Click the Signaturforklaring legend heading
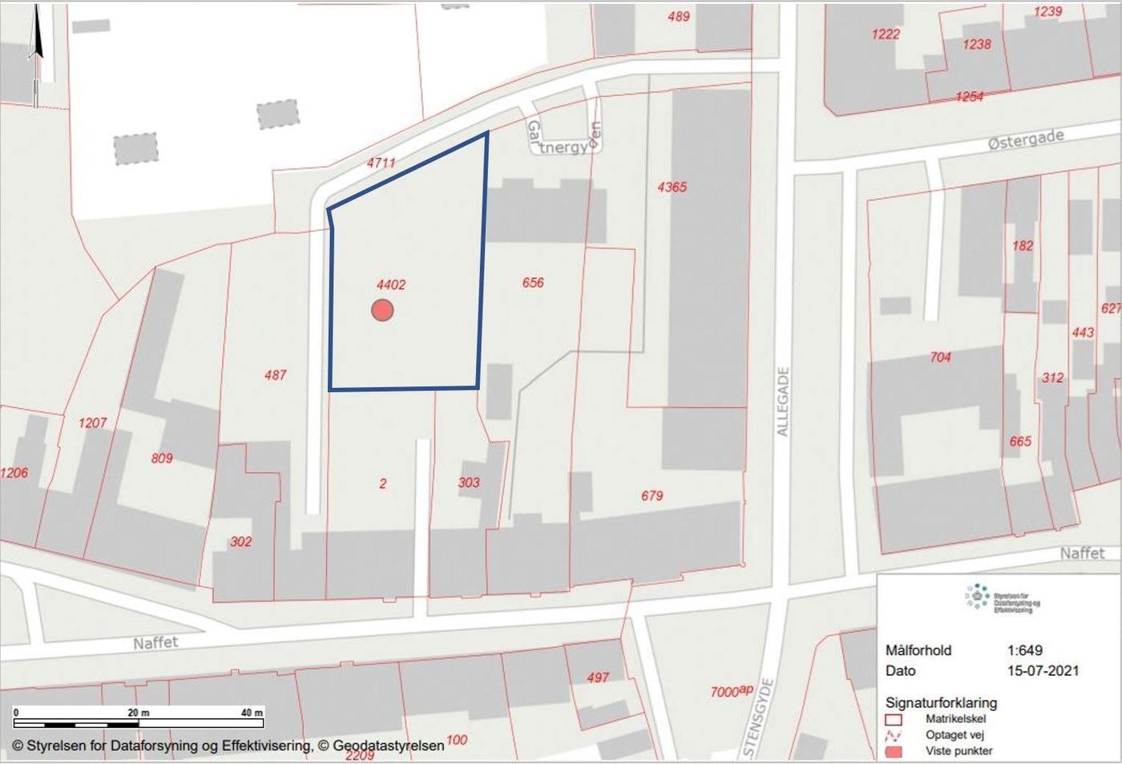 (941, 702)
